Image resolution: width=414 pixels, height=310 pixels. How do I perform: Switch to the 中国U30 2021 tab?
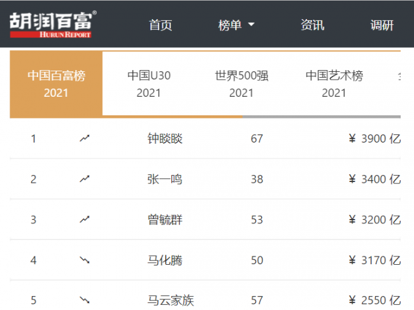149,84
